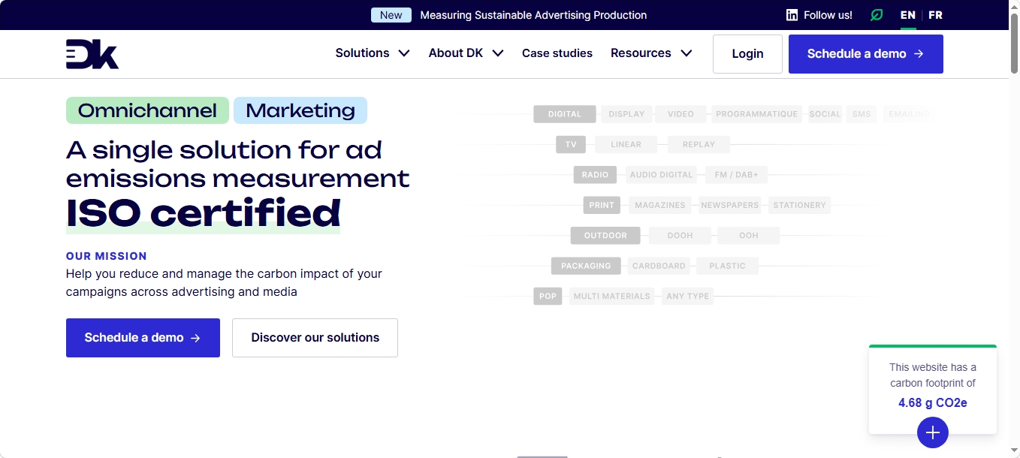Click the REPLAY chip
This screenshot has width=1020, height=458.
699,144
